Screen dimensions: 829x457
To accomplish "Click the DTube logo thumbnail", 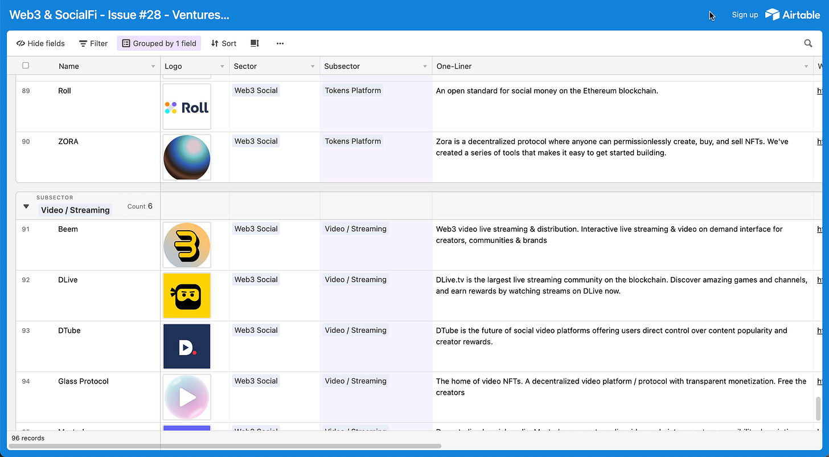I will [187, 346].
